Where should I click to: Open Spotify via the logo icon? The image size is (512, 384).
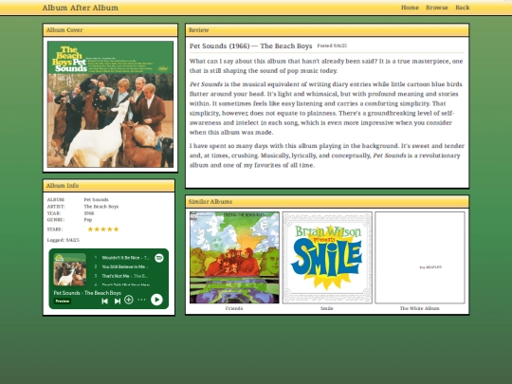click(x=159, y=258)
